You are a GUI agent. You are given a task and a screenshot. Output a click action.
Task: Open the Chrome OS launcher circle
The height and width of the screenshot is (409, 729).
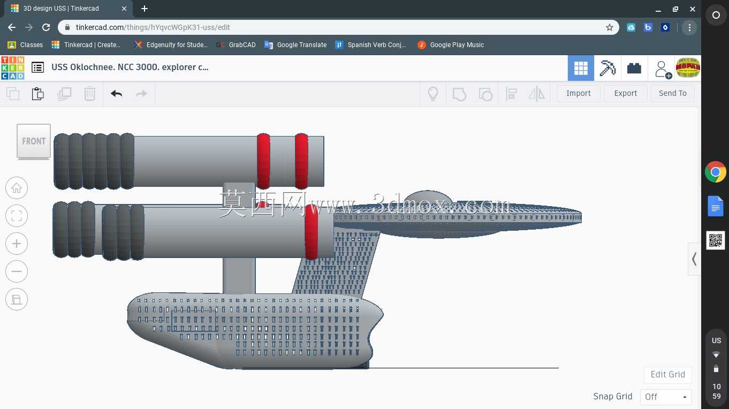point(716,16)
